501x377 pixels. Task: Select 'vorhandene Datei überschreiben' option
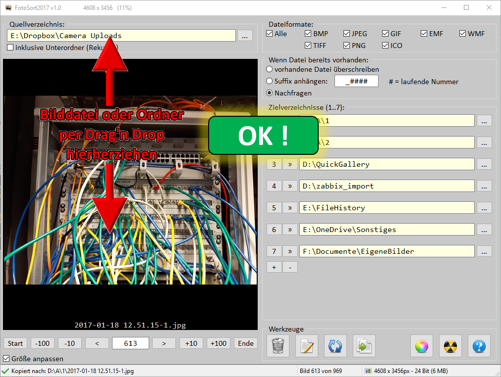[270, 69]
